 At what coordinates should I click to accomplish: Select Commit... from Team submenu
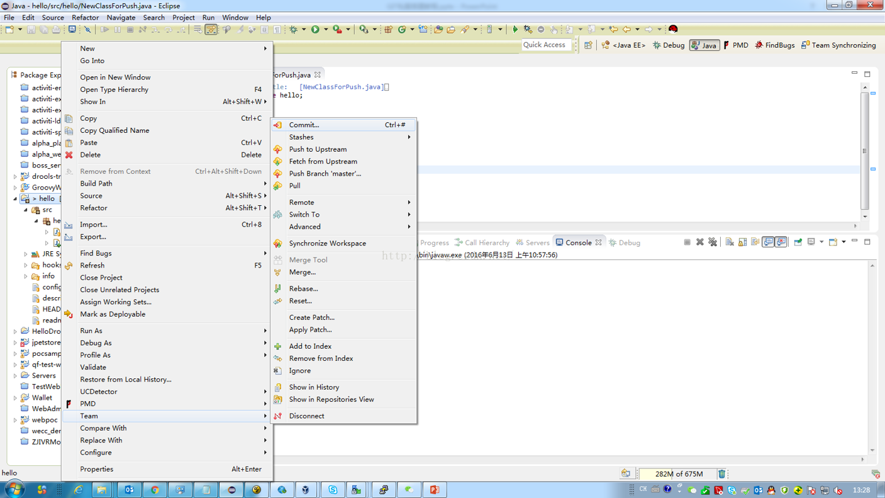[343, 125]
